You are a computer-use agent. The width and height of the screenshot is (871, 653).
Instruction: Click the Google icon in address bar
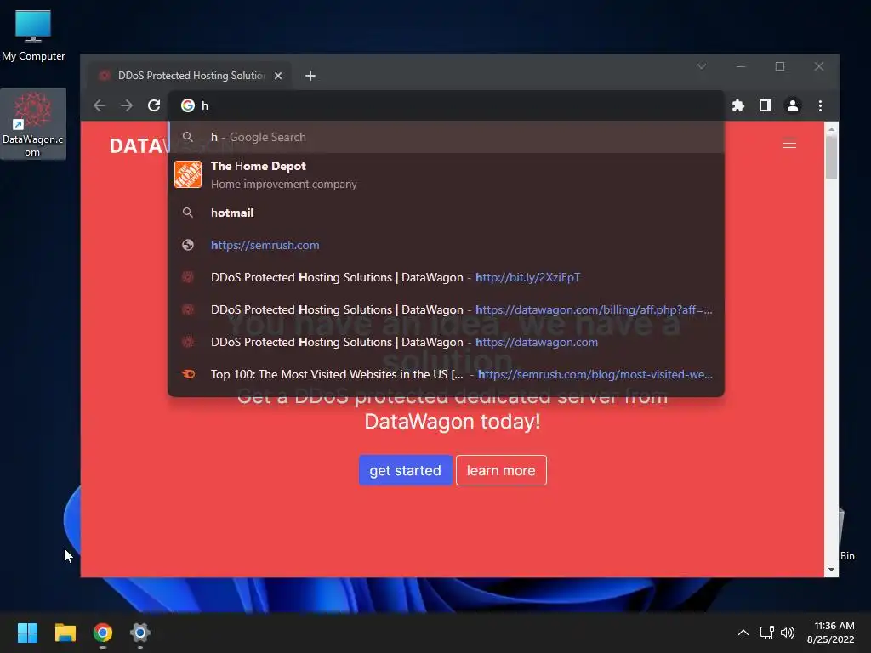pyautogui.click(x=188, y=105)
